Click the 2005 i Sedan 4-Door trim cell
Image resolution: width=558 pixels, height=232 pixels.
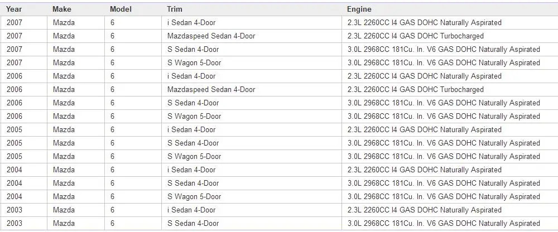251,130
